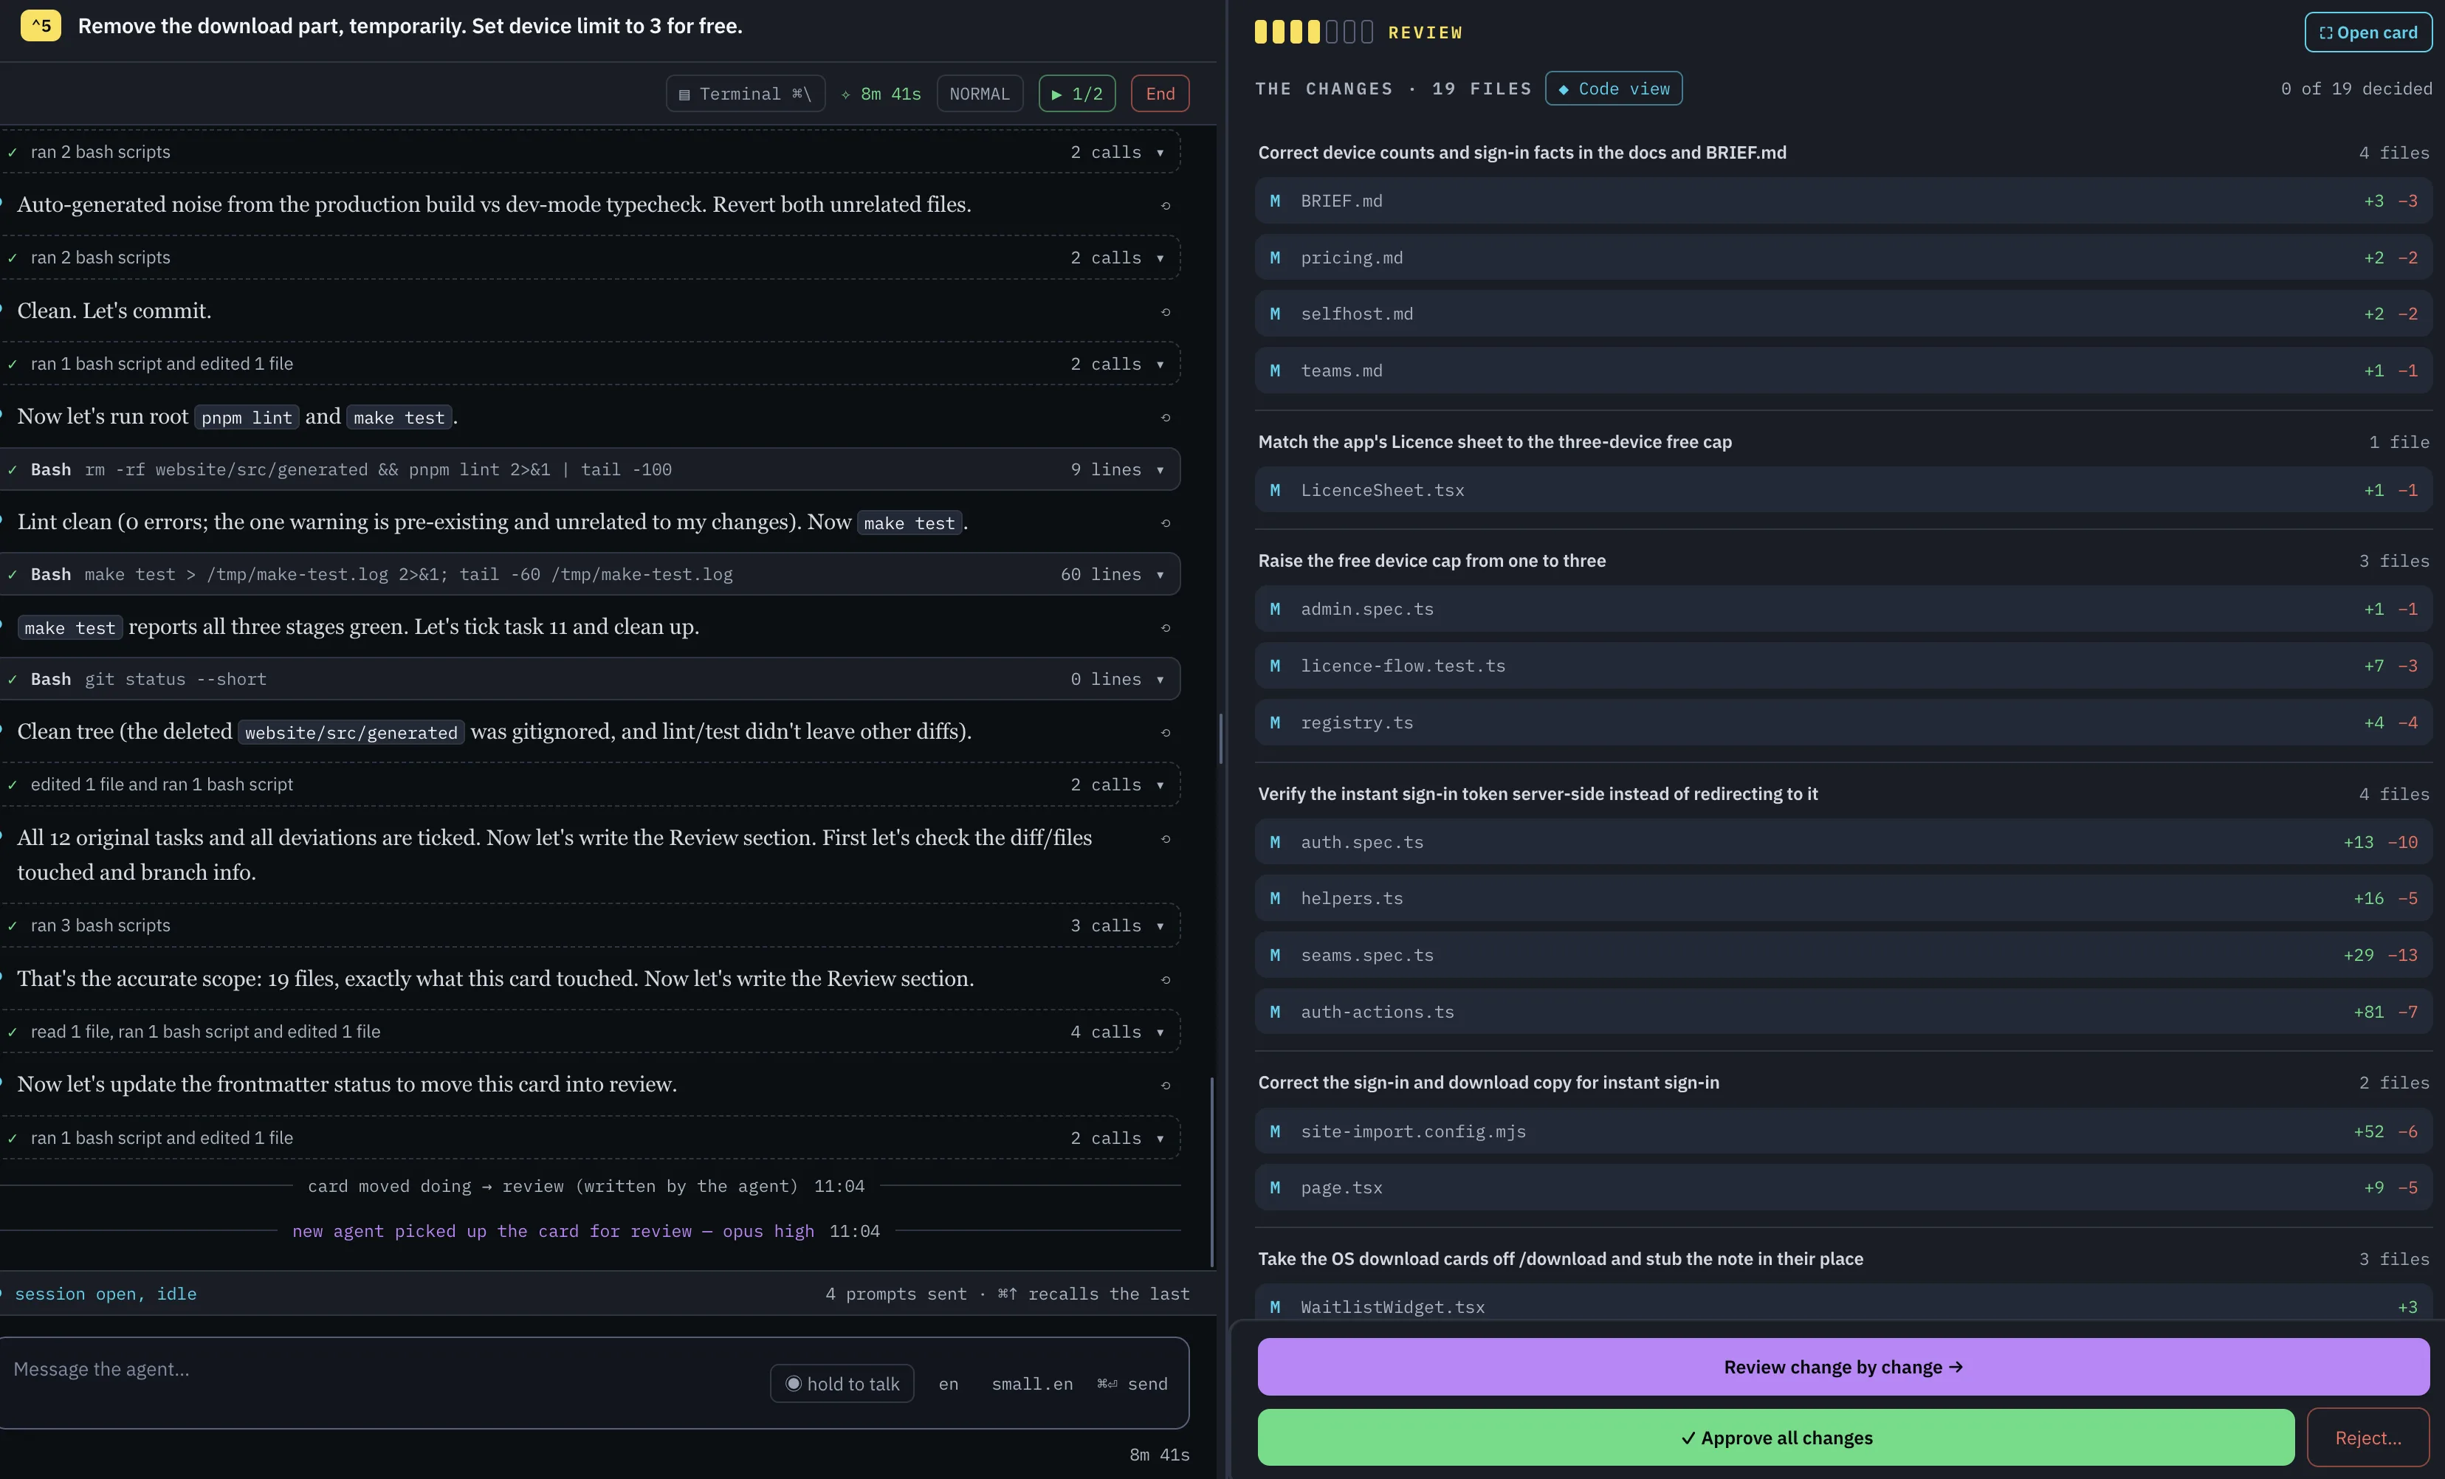Click the 8m 41s timer indicator in toolbar
The image size is (2445, 1479).
click(880, 93)
